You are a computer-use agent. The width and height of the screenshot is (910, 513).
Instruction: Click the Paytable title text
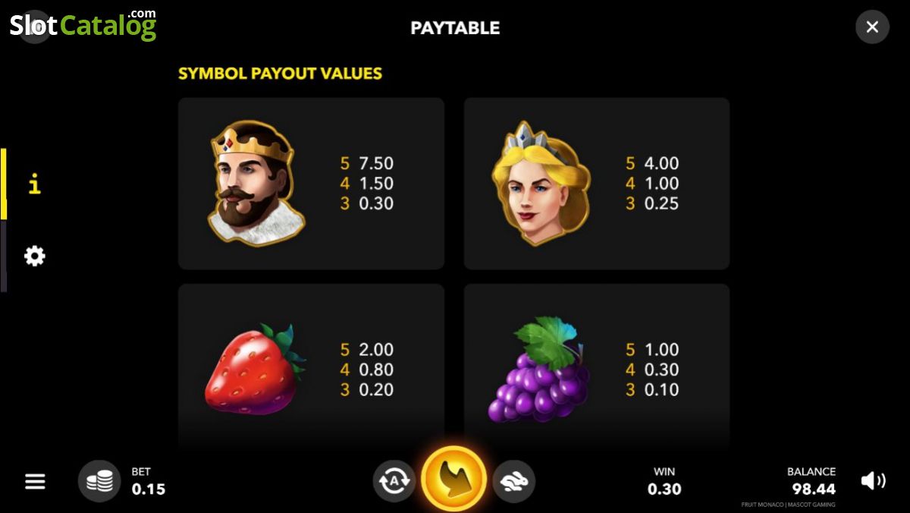click(455, 28)
